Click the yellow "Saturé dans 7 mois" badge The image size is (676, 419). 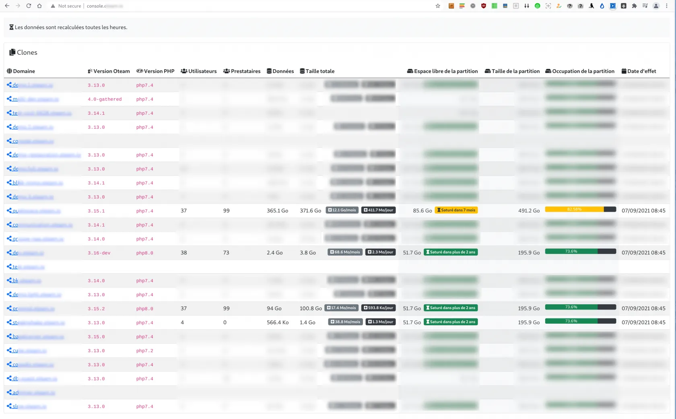[456, 210]
